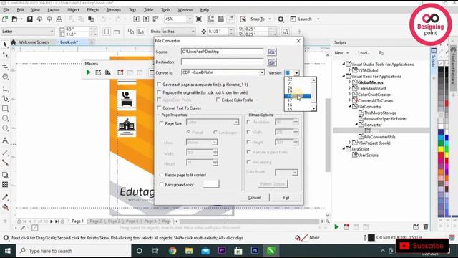Select the Portrait radio button
Image resolution: width=458 pixels, height=258 pixels.
click(x=188, y=133)
